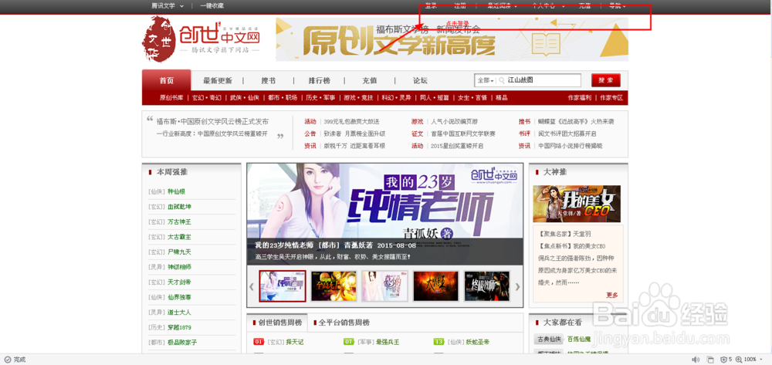Screen dimensions: 772x365
Task: Click the 13 rank badge beside 妖蛇圣帝
Action: coord(439,341)
